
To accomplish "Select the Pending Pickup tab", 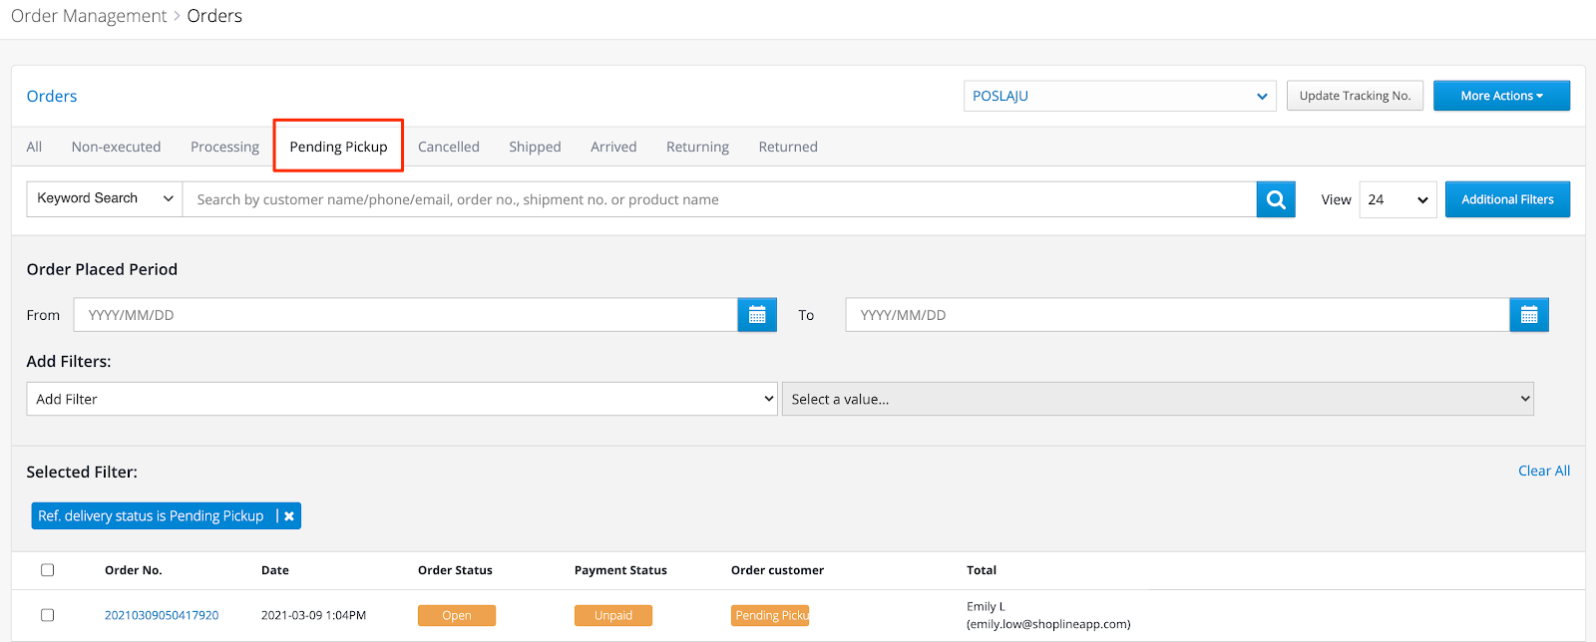I will [338, 147].
